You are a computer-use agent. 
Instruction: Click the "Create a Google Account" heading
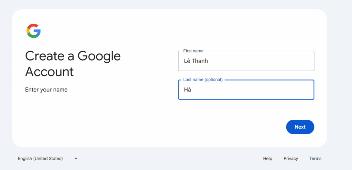point(73,64)
